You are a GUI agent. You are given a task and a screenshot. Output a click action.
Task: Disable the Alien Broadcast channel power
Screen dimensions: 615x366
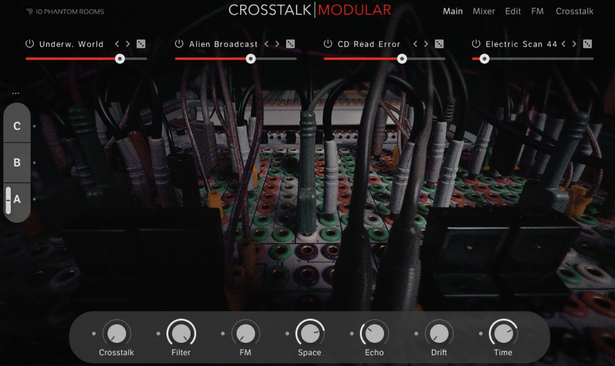pos(179,44)
